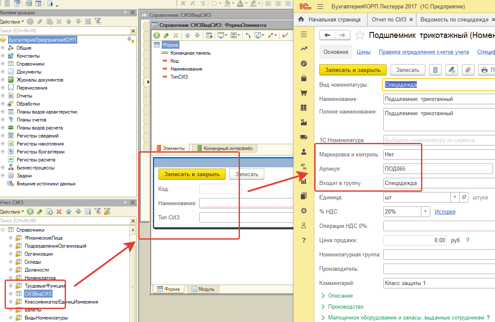Add Подшлемник трикотажный to favorites with star
The image size is (495, 322).
coord(360,35)
